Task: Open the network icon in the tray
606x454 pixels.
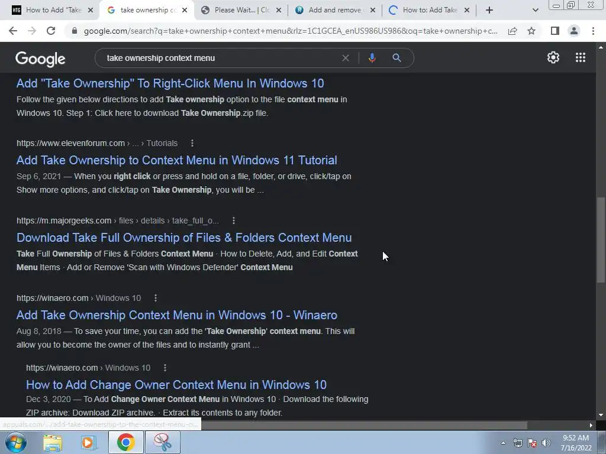Action: click(517, 443)
